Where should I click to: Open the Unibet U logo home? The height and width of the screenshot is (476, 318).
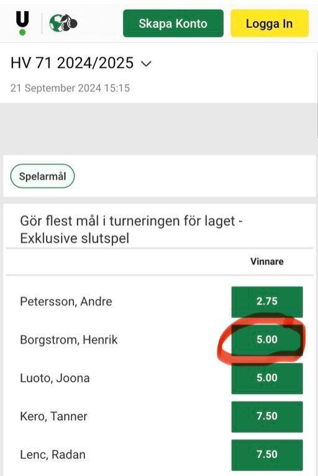[22, 23]
